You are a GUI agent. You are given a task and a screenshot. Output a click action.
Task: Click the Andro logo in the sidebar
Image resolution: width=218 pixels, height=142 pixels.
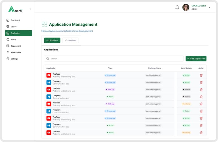point(15,9)
